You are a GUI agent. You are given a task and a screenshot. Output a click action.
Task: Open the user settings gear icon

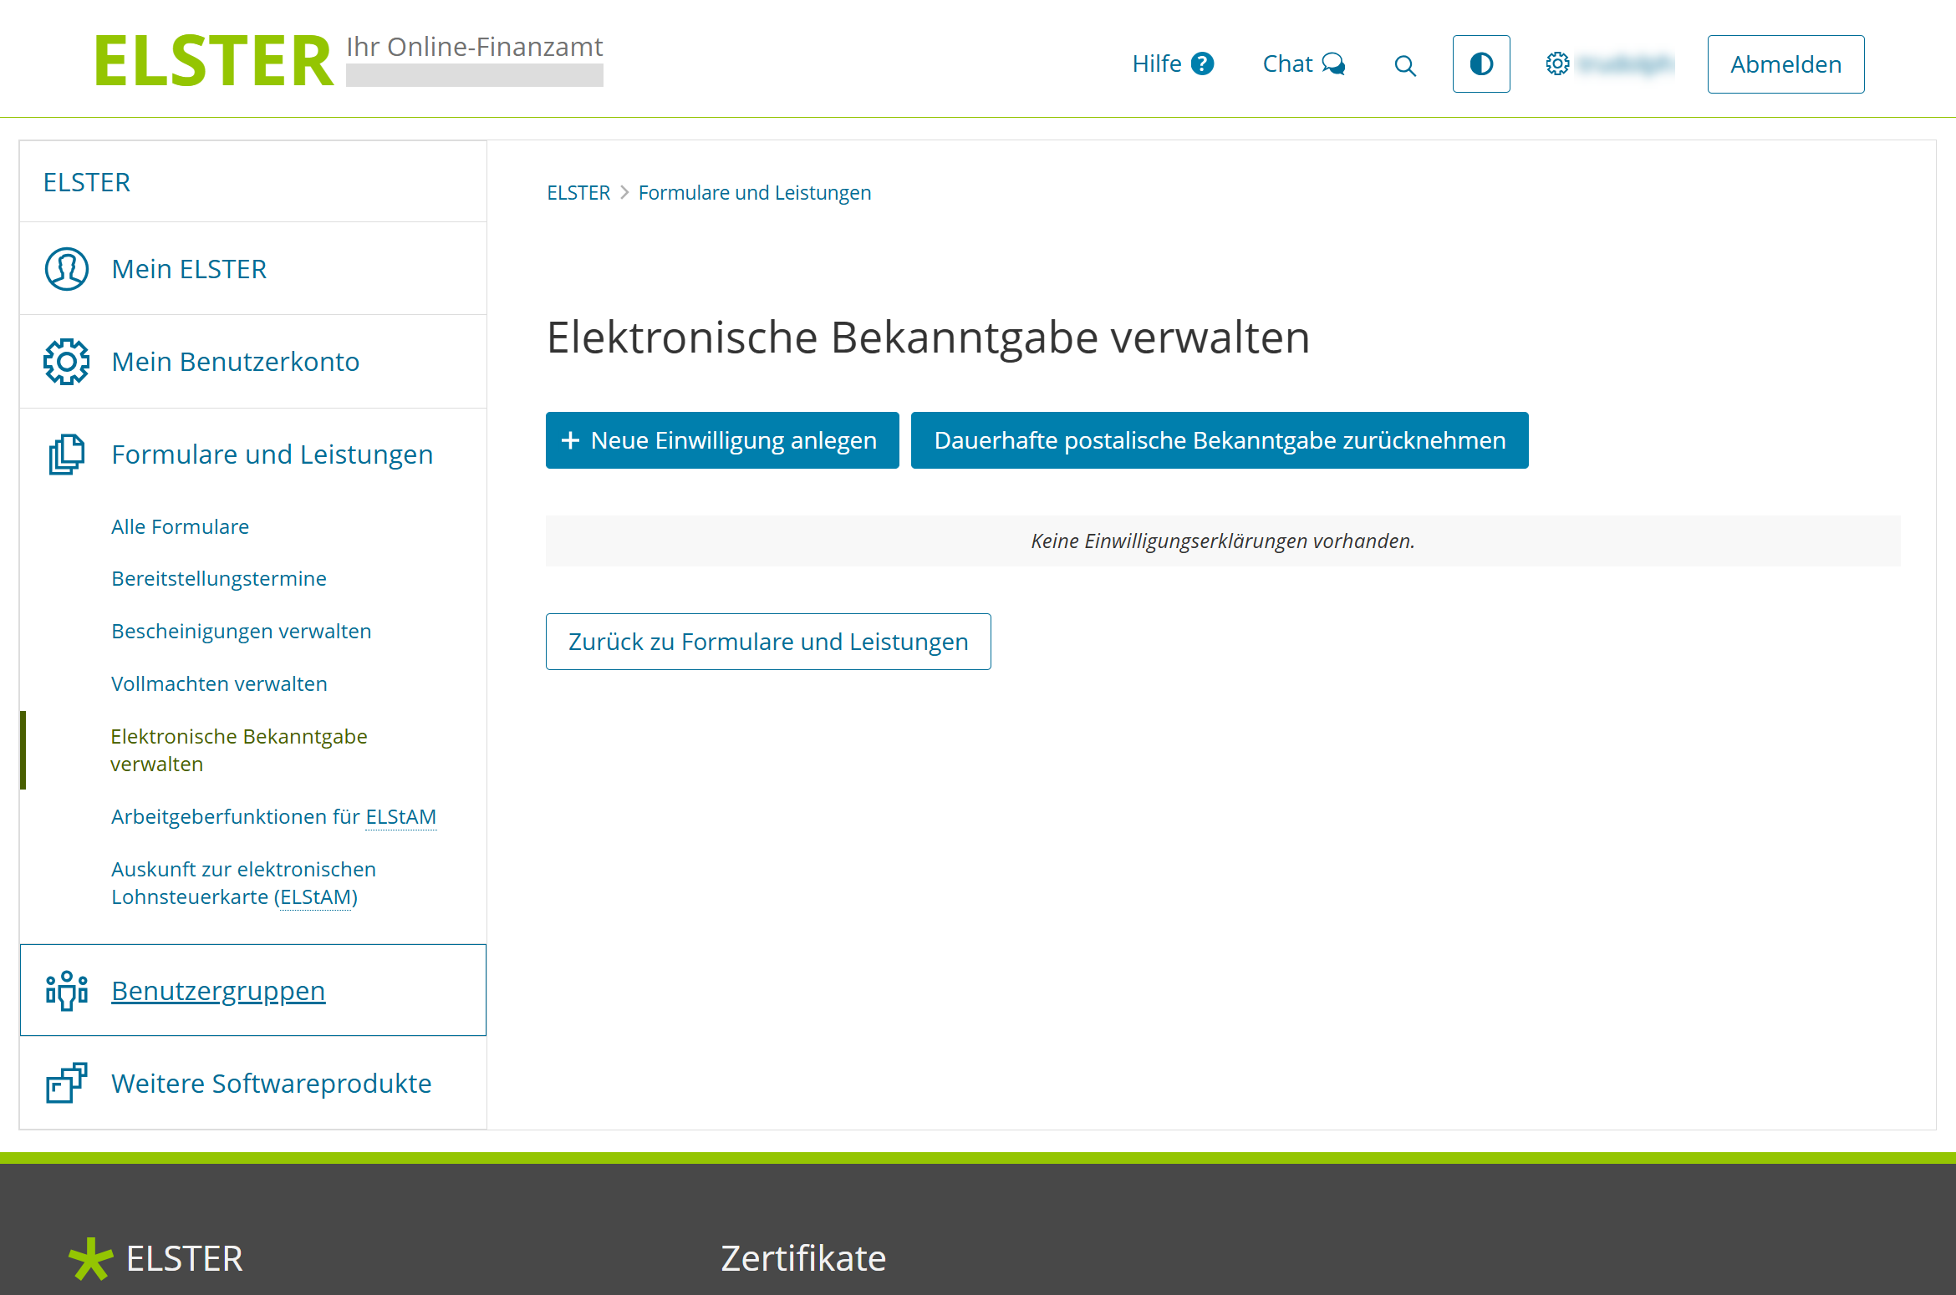coord(1557,63)
